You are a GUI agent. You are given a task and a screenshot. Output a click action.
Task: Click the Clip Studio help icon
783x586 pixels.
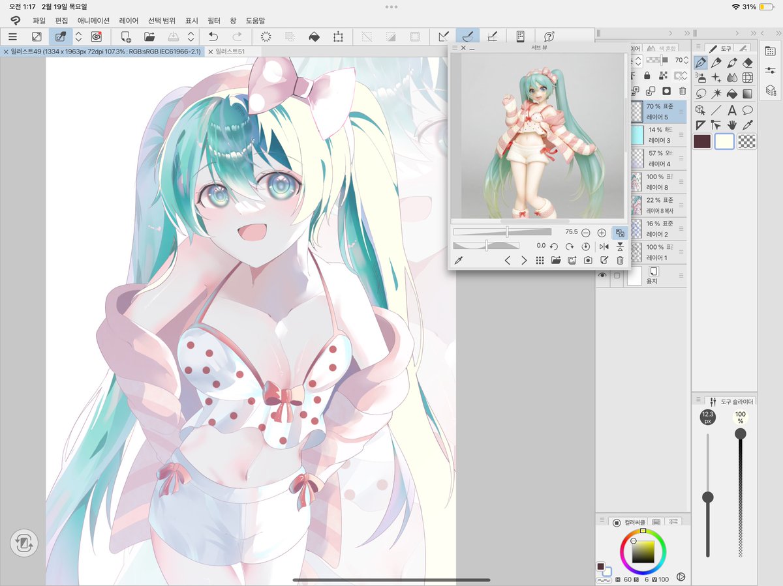point(549,37)
